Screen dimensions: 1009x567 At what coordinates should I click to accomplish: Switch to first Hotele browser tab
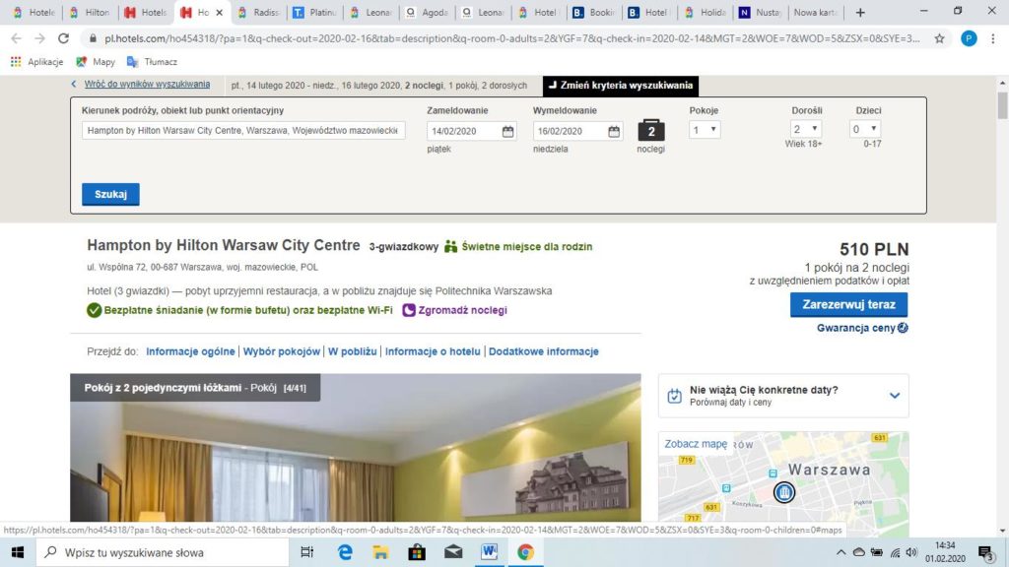(x=34, y=12)
